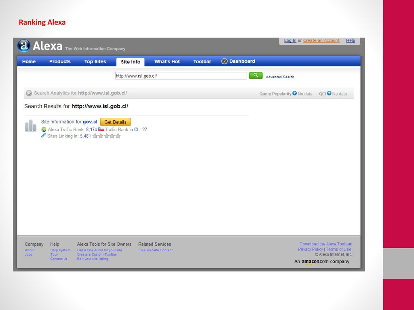
Task: Click the Search Analytics circle icon
Action: tap(29, 93)
